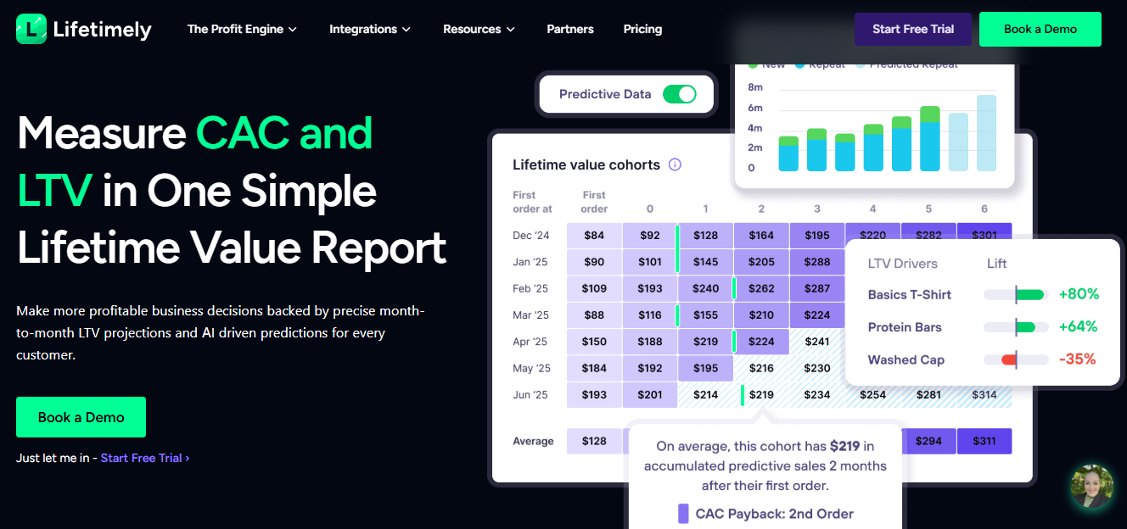Click the $311 Average cell

tap(984, 441)
